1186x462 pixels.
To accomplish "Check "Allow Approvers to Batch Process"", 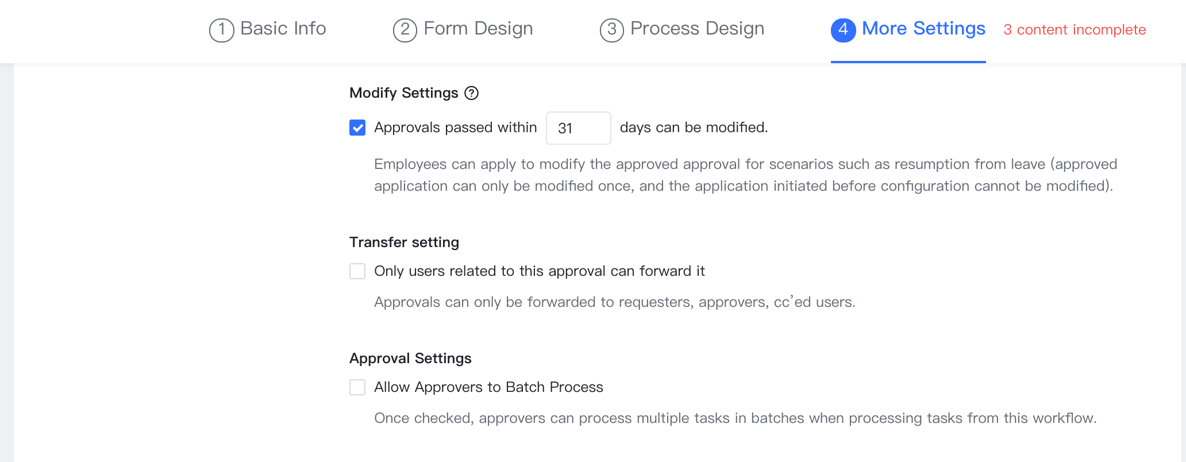I will click(x=357, y=387).
